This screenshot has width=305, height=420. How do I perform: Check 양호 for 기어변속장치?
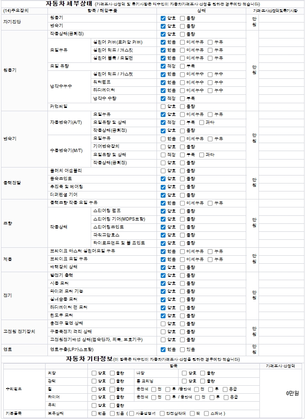click(x=163, y=147)
